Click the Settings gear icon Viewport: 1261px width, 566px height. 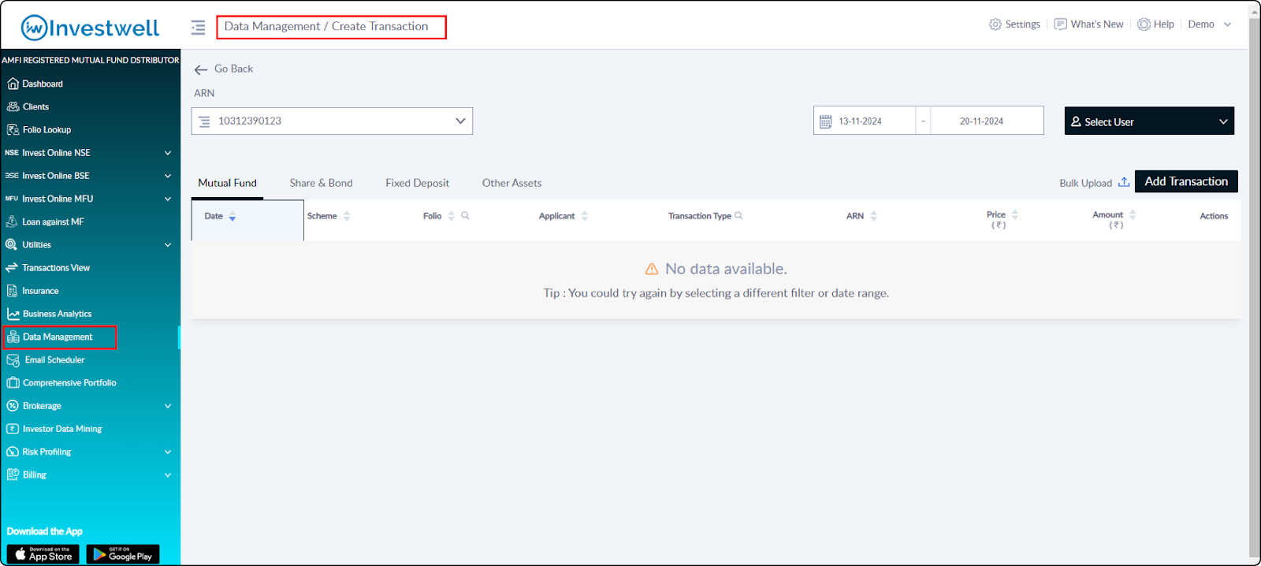(995, 24)
